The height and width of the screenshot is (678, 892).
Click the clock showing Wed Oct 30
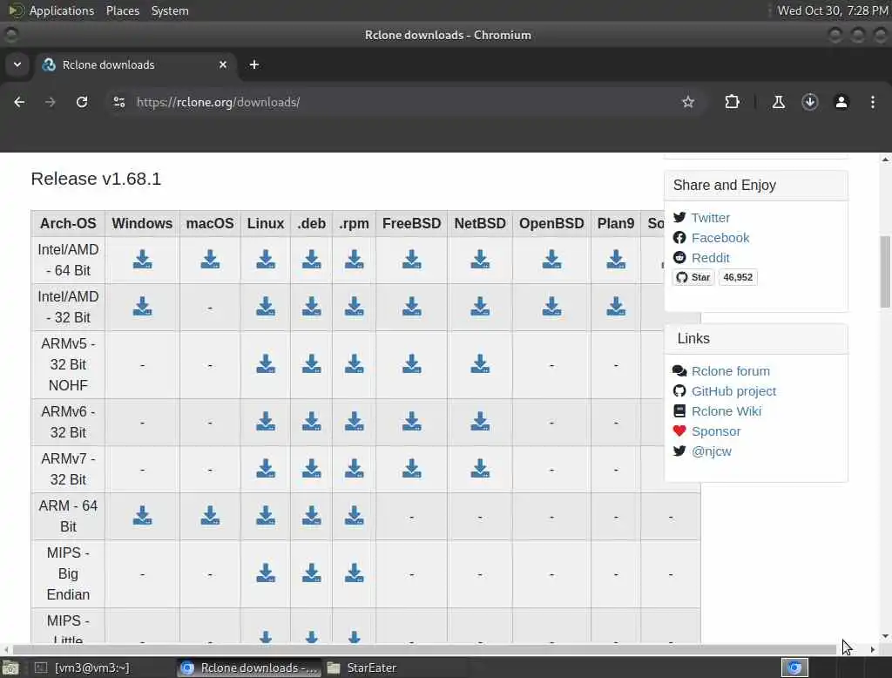tap(832, 10)
